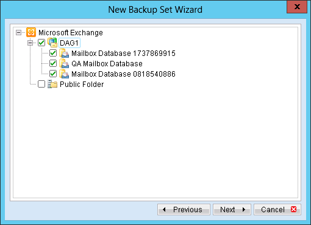Click the Public Folder icon
Screen dimensions: 311x225
52,84
